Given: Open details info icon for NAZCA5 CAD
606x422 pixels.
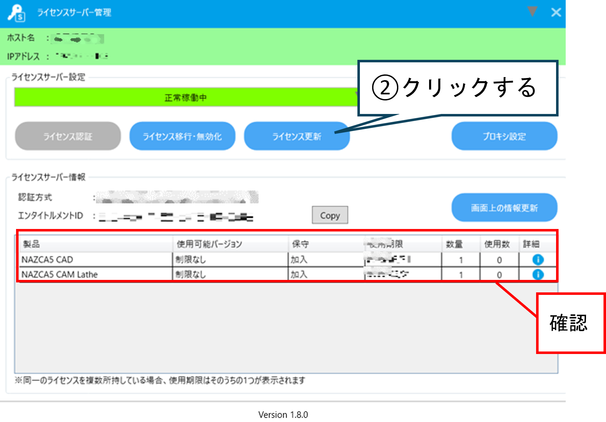Looking at the screenshot, I should click(x=538, y=260).
